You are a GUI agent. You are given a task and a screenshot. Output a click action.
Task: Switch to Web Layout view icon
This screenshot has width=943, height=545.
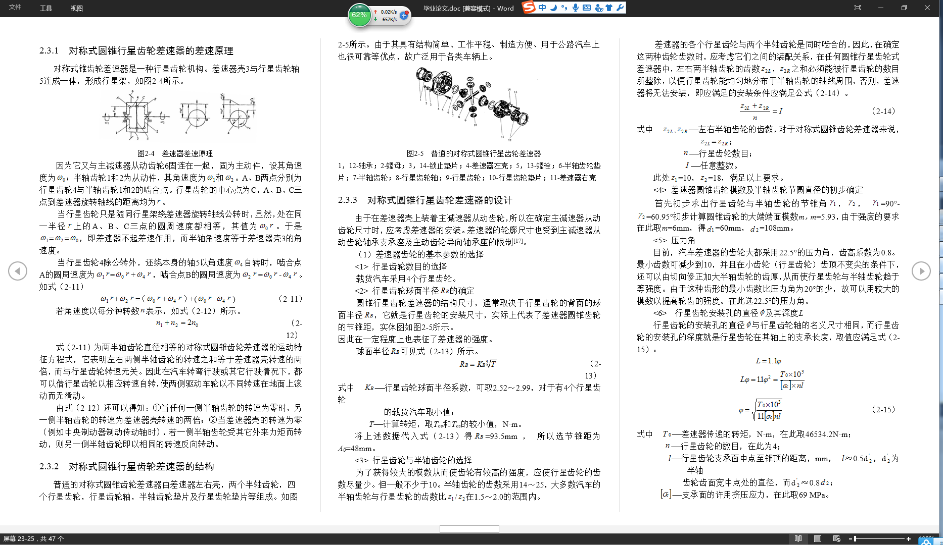pyautogui.click(x=837, y=538)
